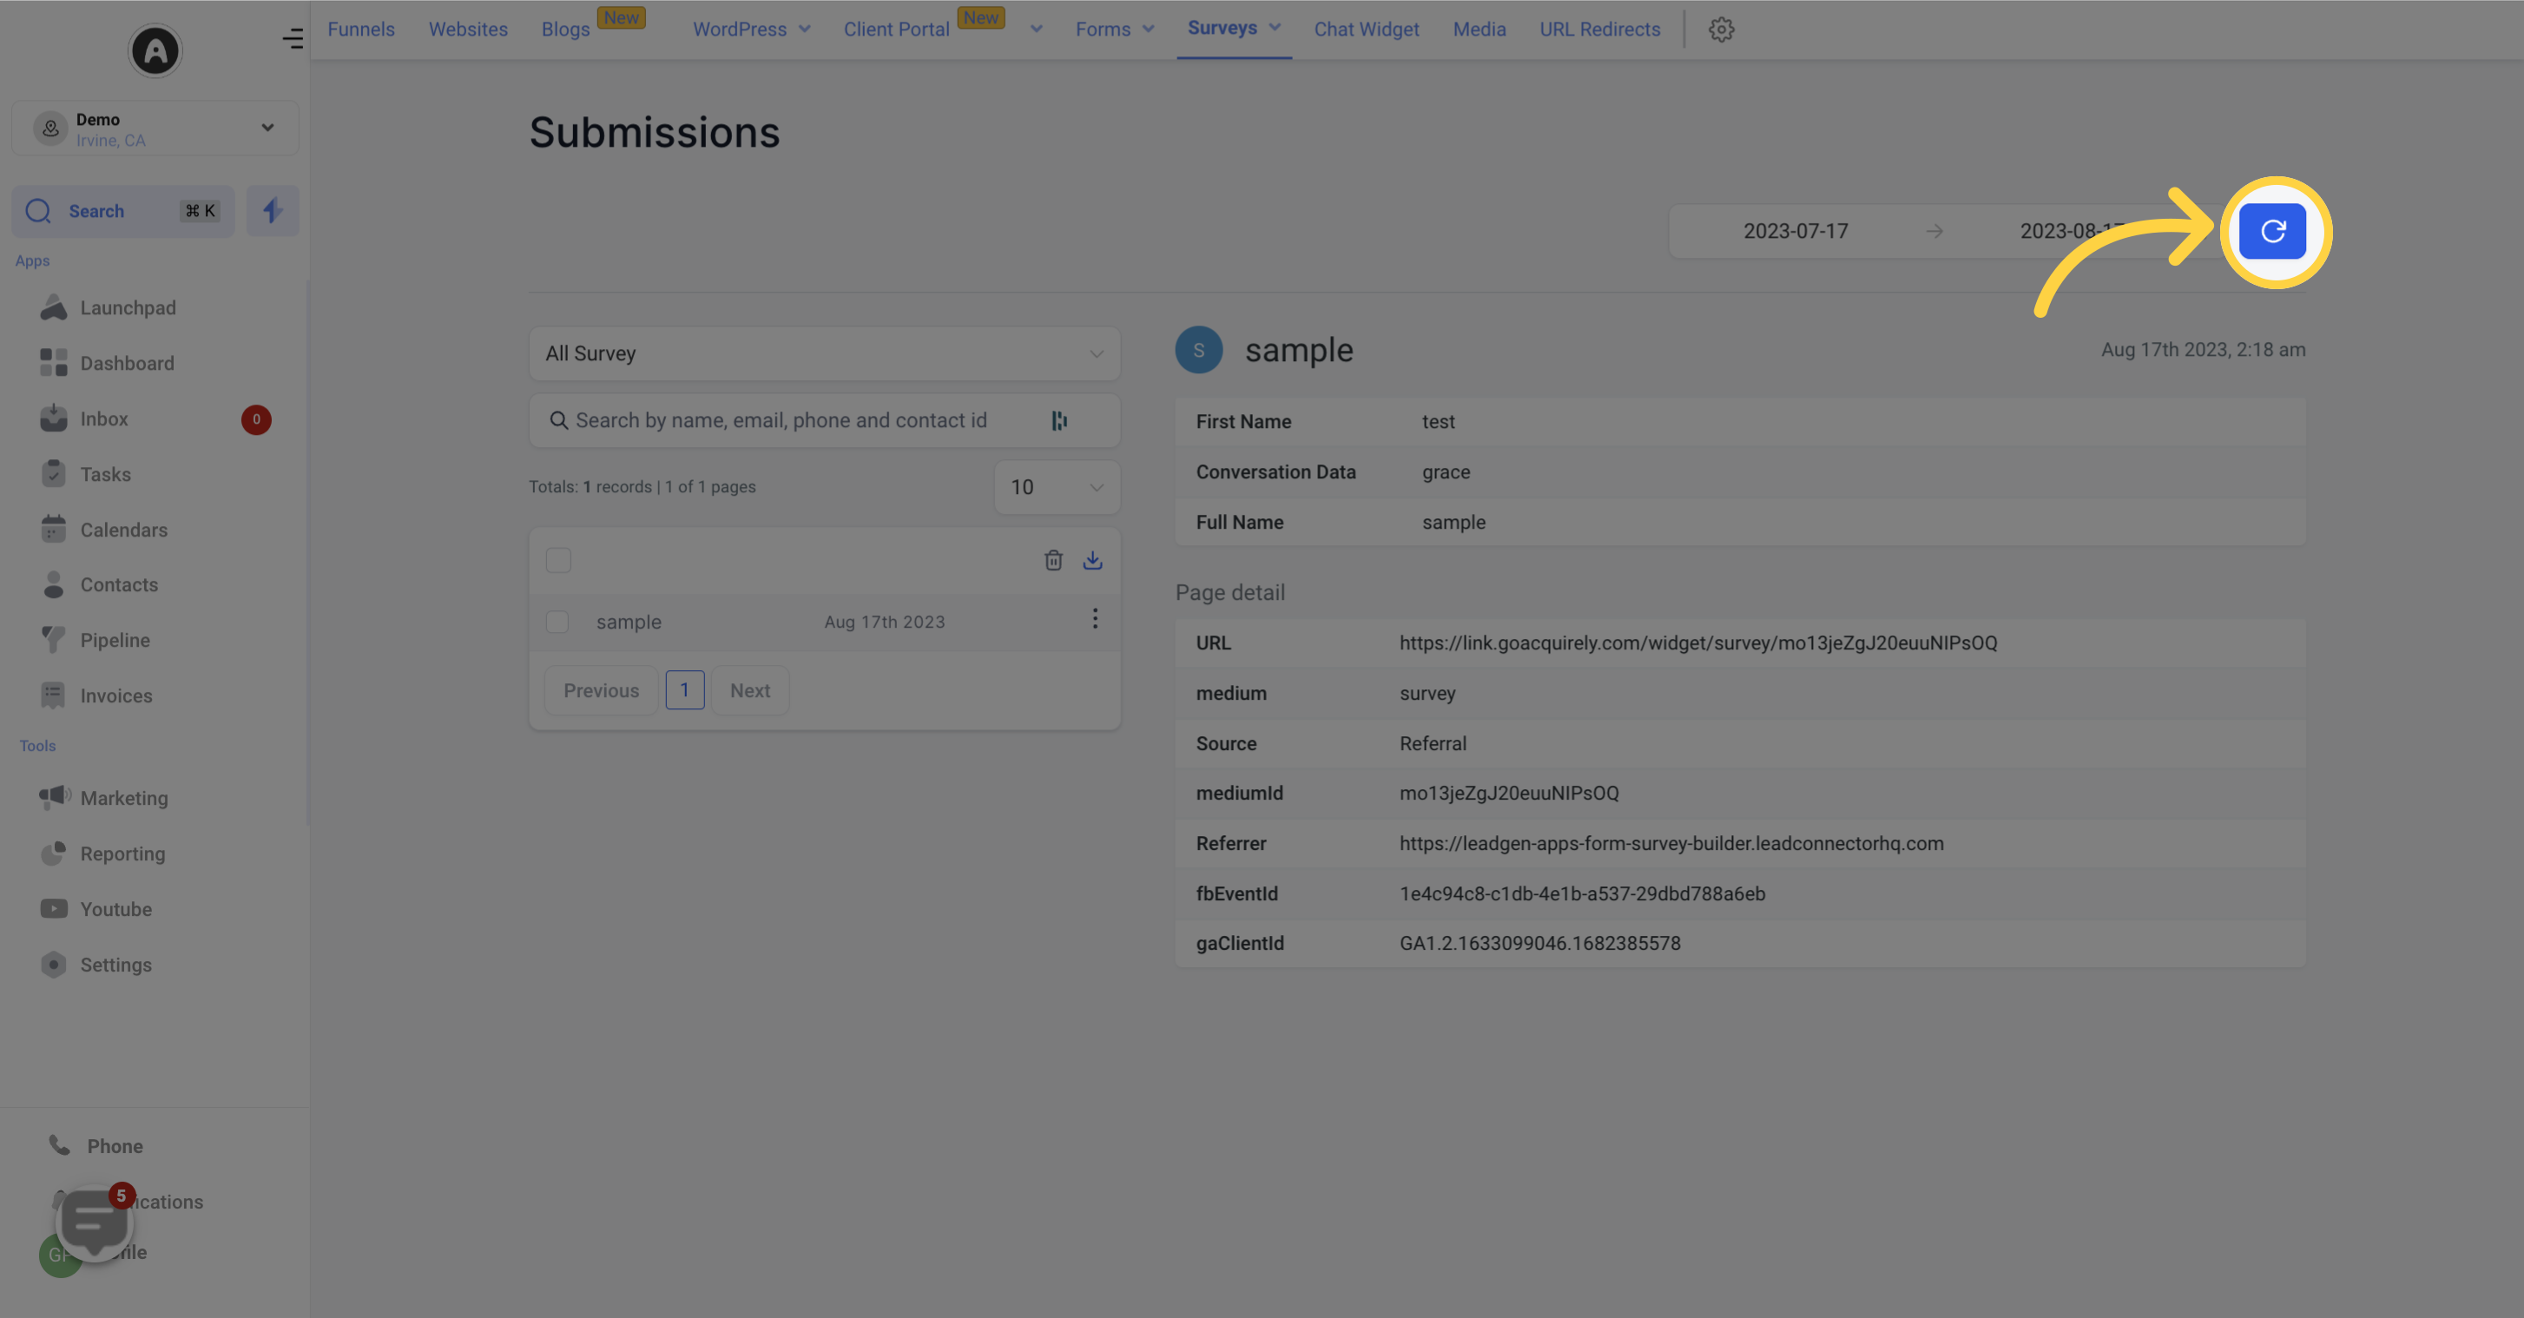Image resolution: width=2524 pixels, height=1318 pixels.
Task: Select the gaClientId value text
Action: pos(1539,944)
